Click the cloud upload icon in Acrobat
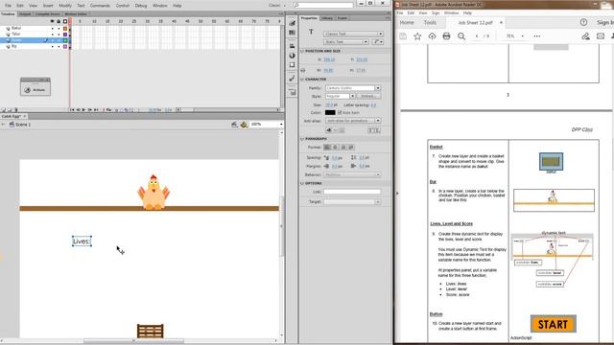The image size is (614, 345). (x=432, y=36)
